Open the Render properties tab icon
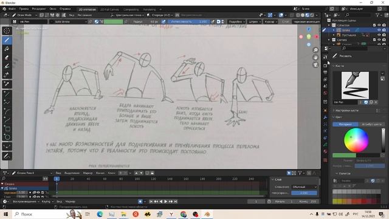389x219 pixels. pos(325,66)
